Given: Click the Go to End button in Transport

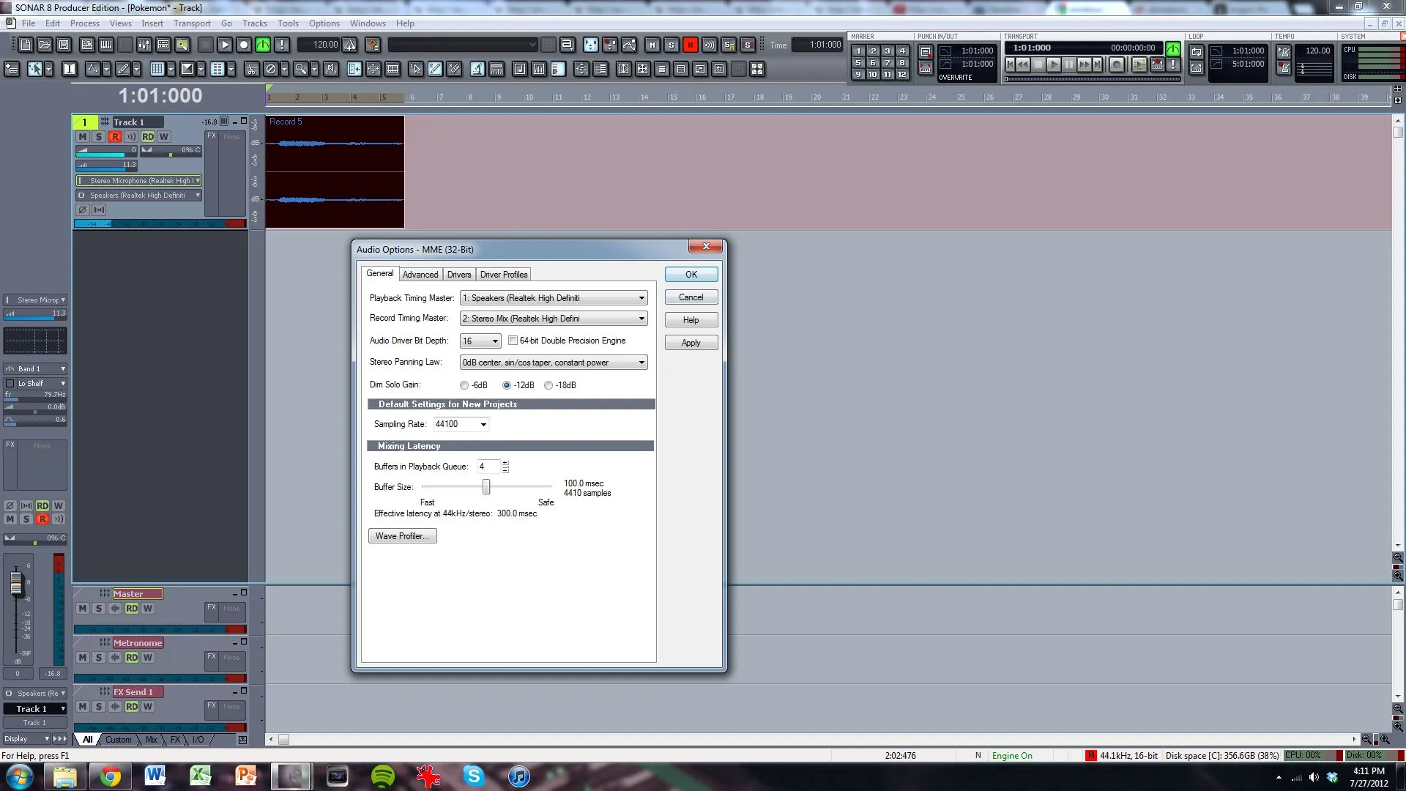Looking at the screenshot, I should (x=1097, y=64).
